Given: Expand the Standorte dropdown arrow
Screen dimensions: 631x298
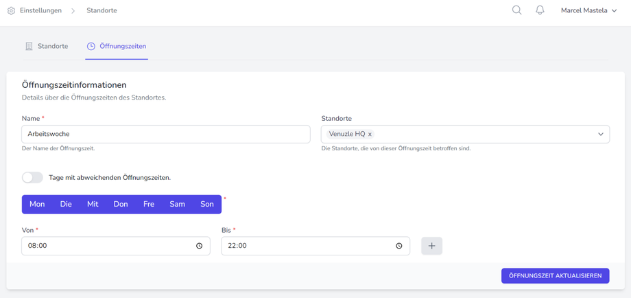Looking at the screenshot, I should coord(600,135).
